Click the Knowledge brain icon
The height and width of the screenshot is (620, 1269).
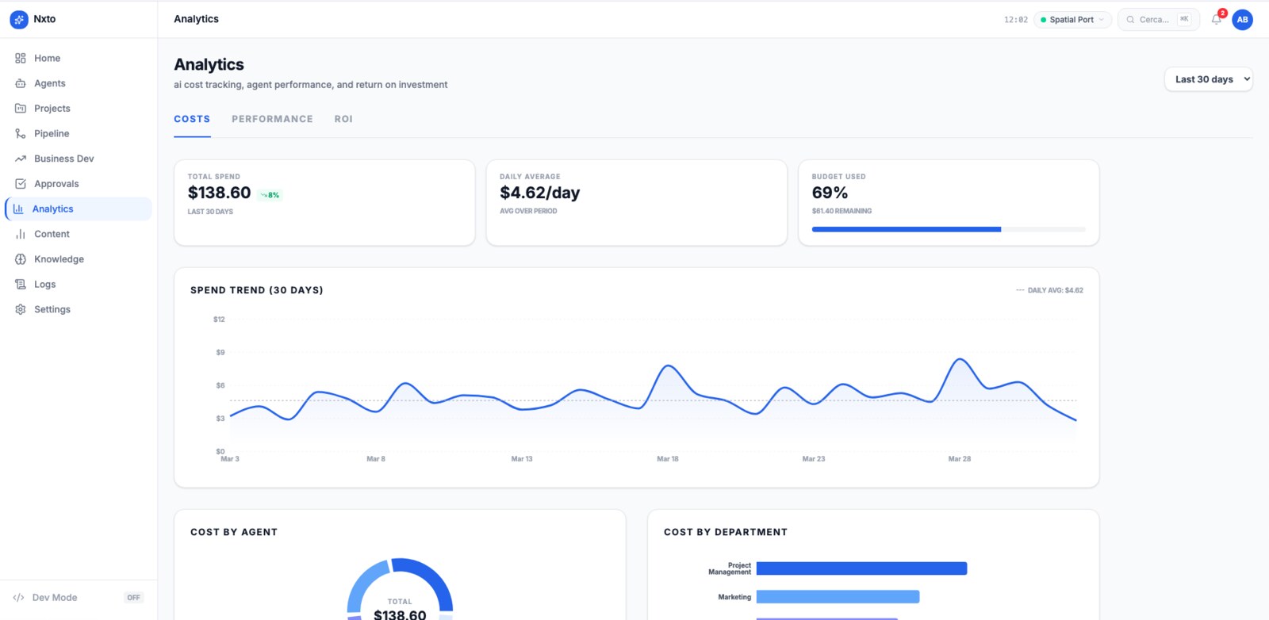(21, 259)
